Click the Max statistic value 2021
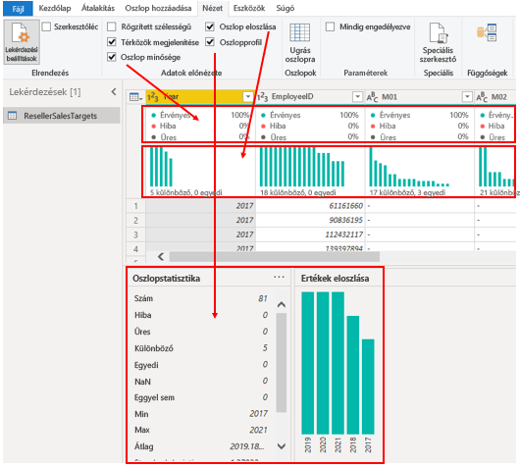 tap(258, 430)
